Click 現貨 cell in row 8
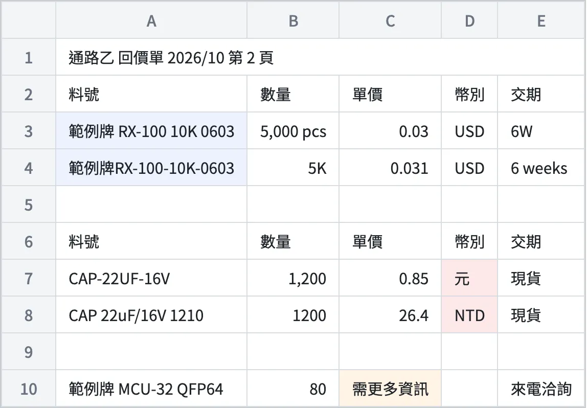The image size is (587, 408). pos(541,314)
